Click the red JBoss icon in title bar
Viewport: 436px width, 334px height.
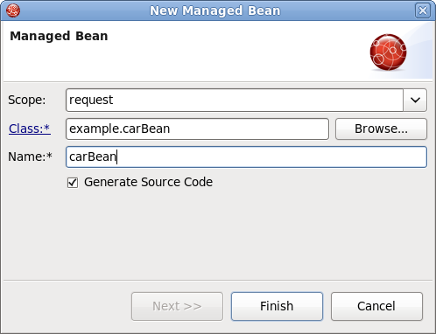click(13, 10)
